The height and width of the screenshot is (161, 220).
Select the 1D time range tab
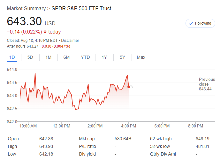click(12, 57)
